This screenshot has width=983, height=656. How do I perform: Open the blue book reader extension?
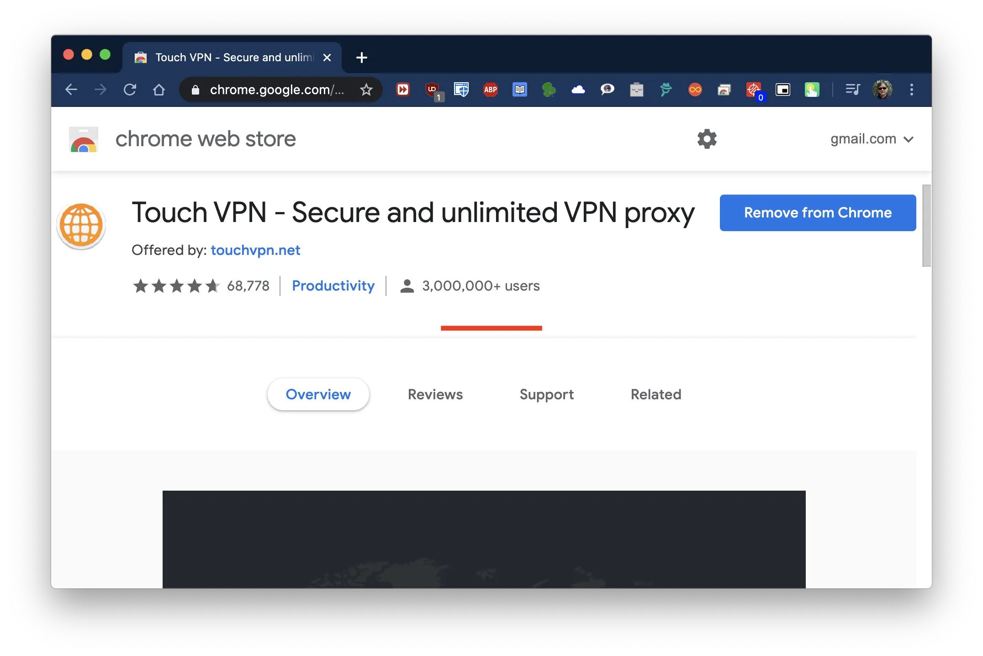(x=520, y=90)
